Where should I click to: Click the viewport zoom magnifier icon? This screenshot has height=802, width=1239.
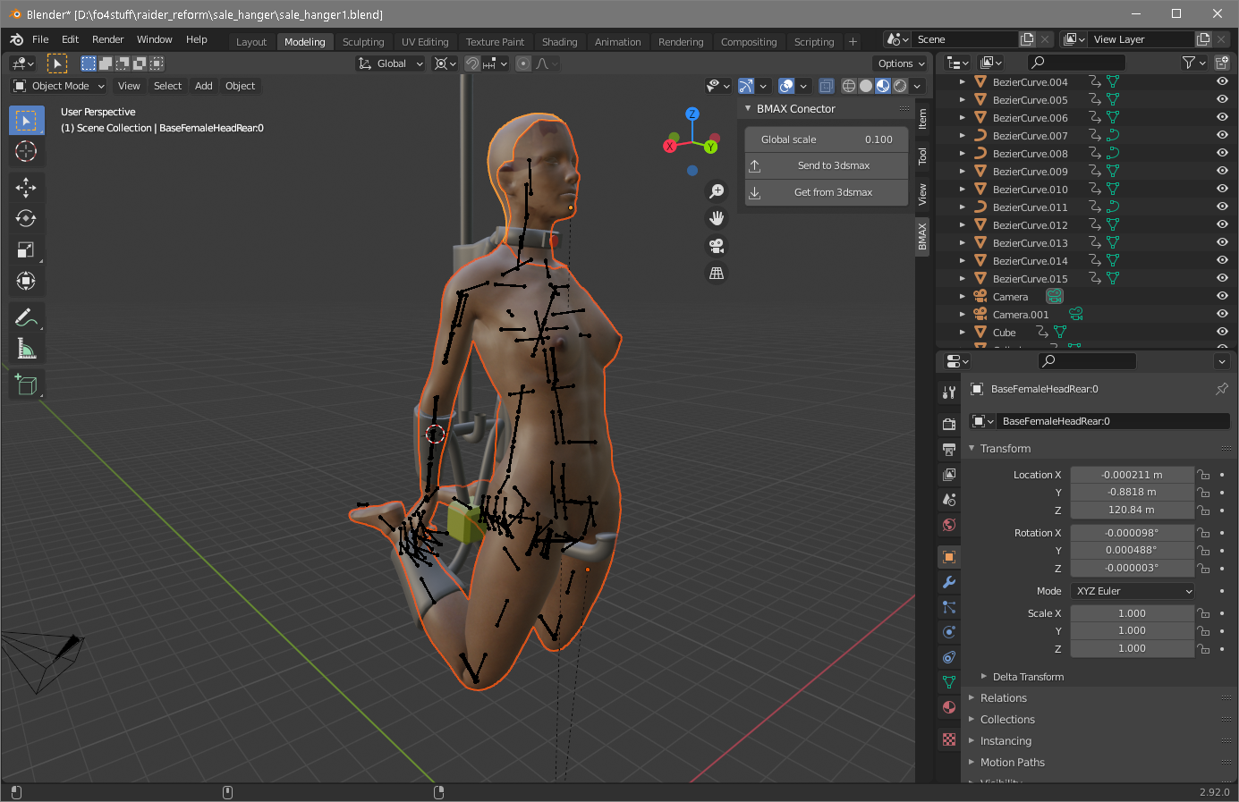717,191
